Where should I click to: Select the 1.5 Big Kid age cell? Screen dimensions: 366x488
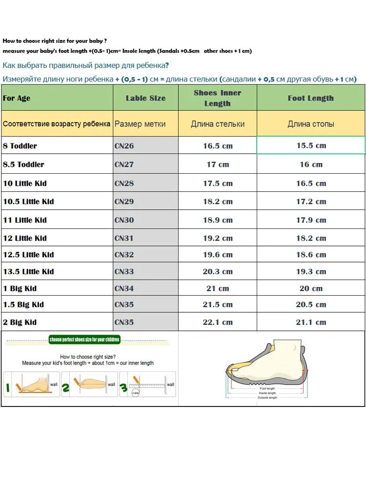[x=57, y=304]
